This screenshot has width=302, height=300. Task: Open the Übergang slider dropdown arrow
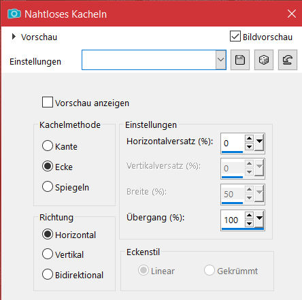click(x=259, y=219)
